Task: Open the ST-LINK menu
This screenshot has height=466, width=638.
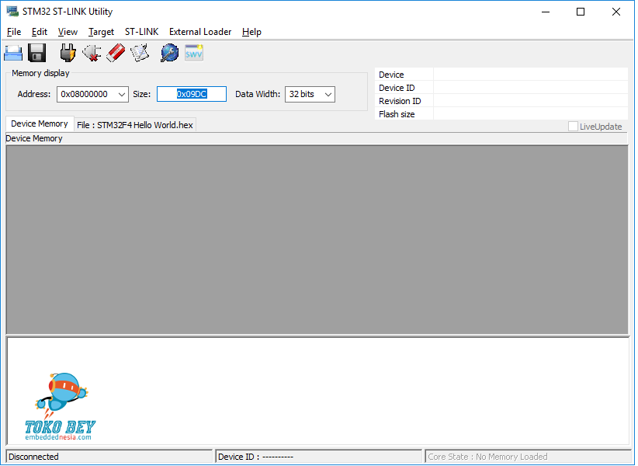Action: click(141, 32)
